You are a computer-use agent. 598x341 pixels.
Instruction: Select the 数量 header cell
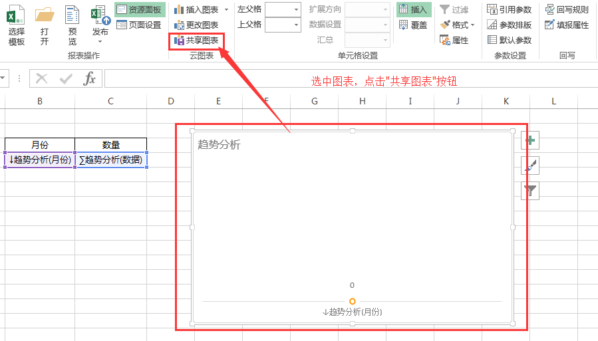point(110,145)
